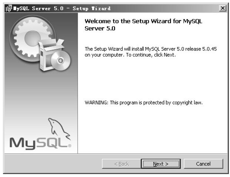
Task: Click the CD disc graphic
Action: click(x=61, y=60)
